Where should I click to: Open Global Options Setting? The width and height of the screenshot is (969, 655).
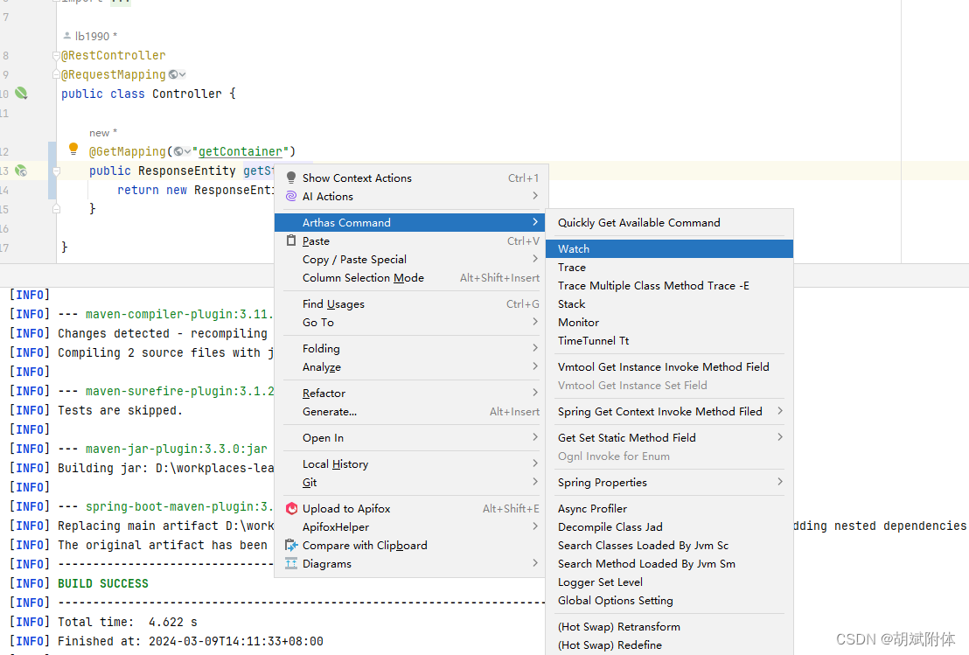[x=669, y=601]
